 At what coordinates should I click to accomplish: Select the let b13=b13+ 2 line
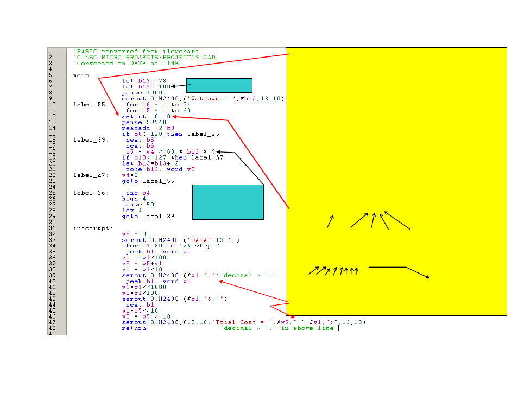coord(150,163)
